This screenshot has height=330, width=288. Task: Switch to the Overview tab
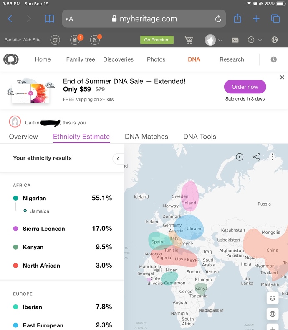pos(23,137)
